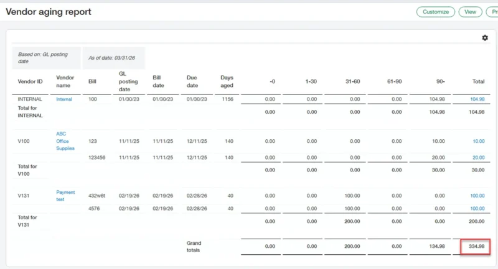Select the Bill column header
The height and width of the screenshot is (269, 498).
coord(92,81)
